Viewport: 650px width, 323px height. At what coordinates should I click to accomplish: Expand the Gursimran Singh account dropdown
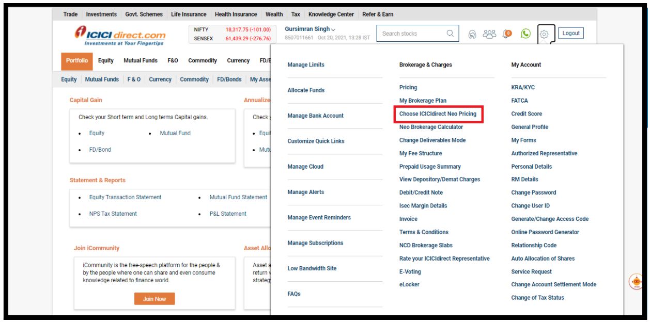[x=310, y=29]
